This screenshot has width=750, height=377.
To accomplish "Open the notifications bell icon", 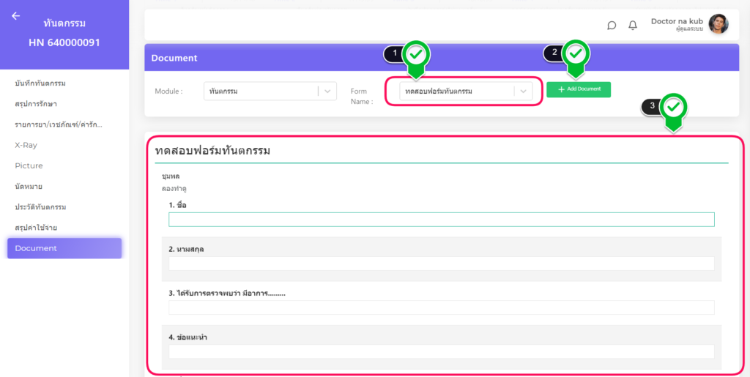I will pyautogui.click(x=633, y=25).
